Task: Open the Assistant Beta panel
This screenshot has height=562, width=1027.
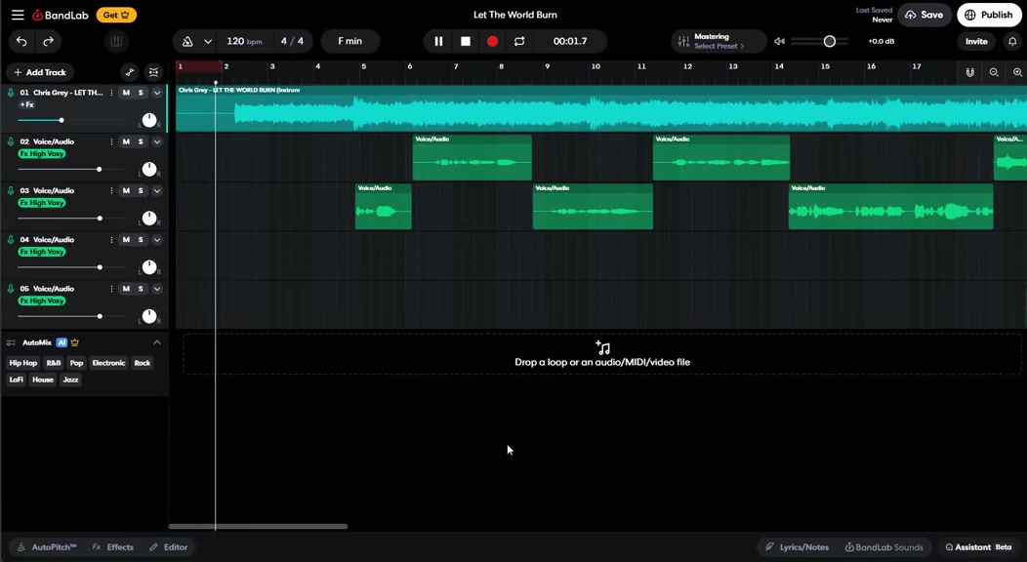Action: coord(979,547)
